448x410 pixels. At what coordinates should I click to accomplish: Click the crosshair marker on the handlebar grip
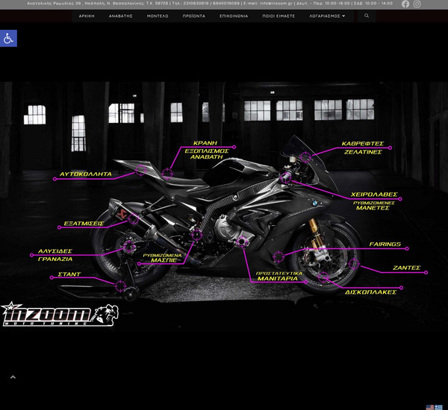(x=285, y=178)
